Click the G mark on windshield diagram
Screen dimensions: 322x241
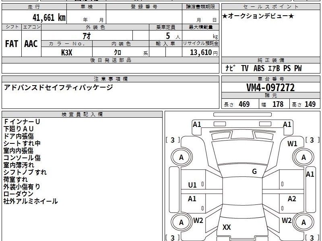coord(254,172)
